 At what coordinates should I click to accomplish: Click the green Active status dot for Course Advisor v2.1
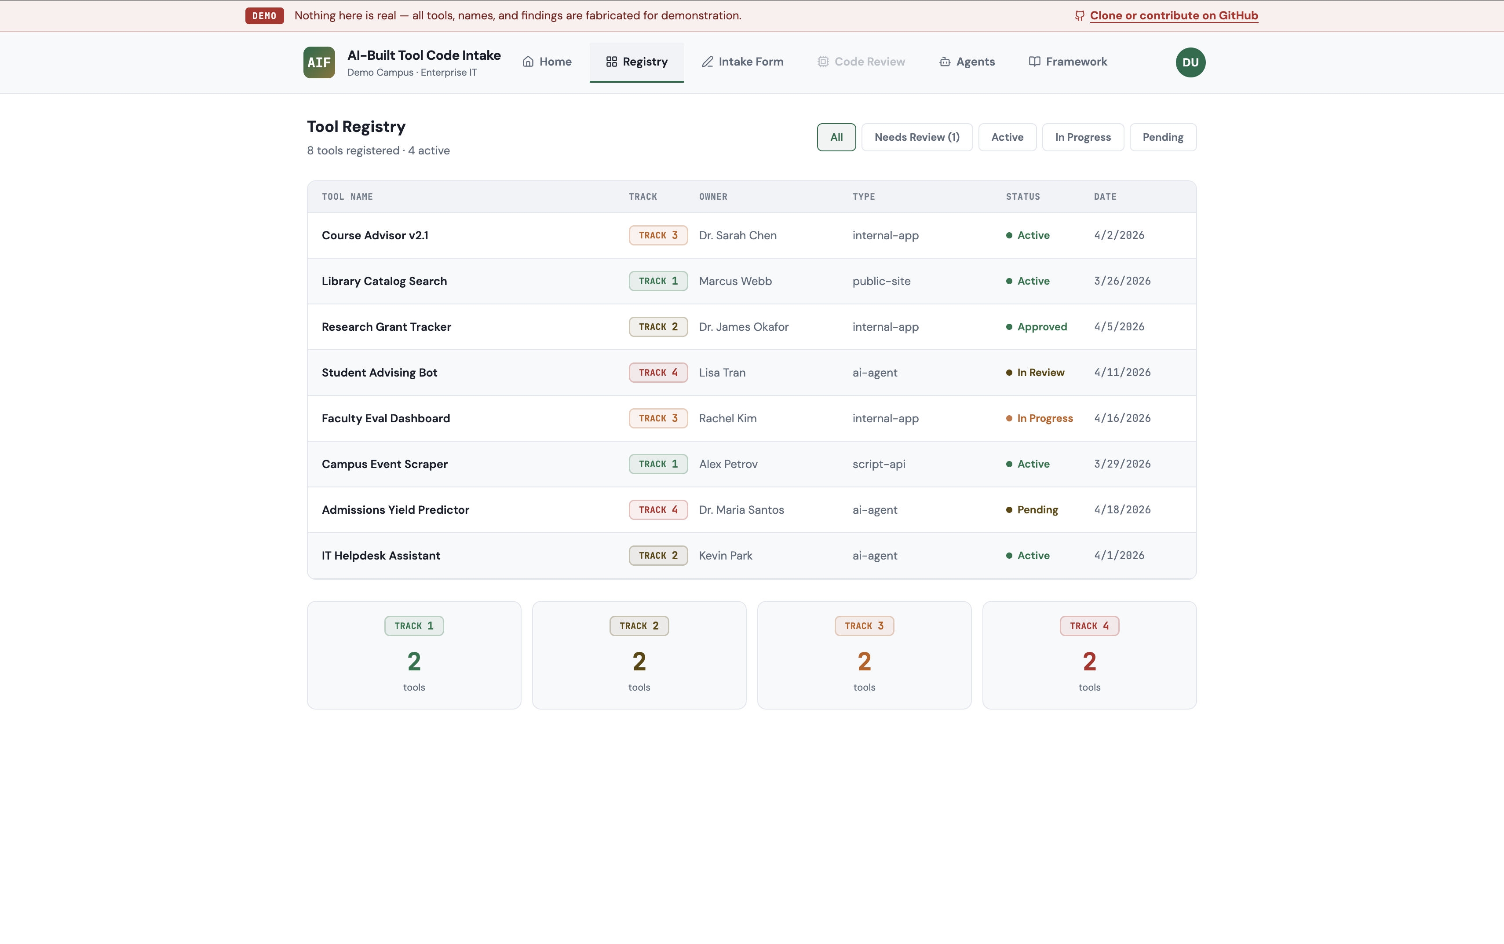[x=1008, y=235]
